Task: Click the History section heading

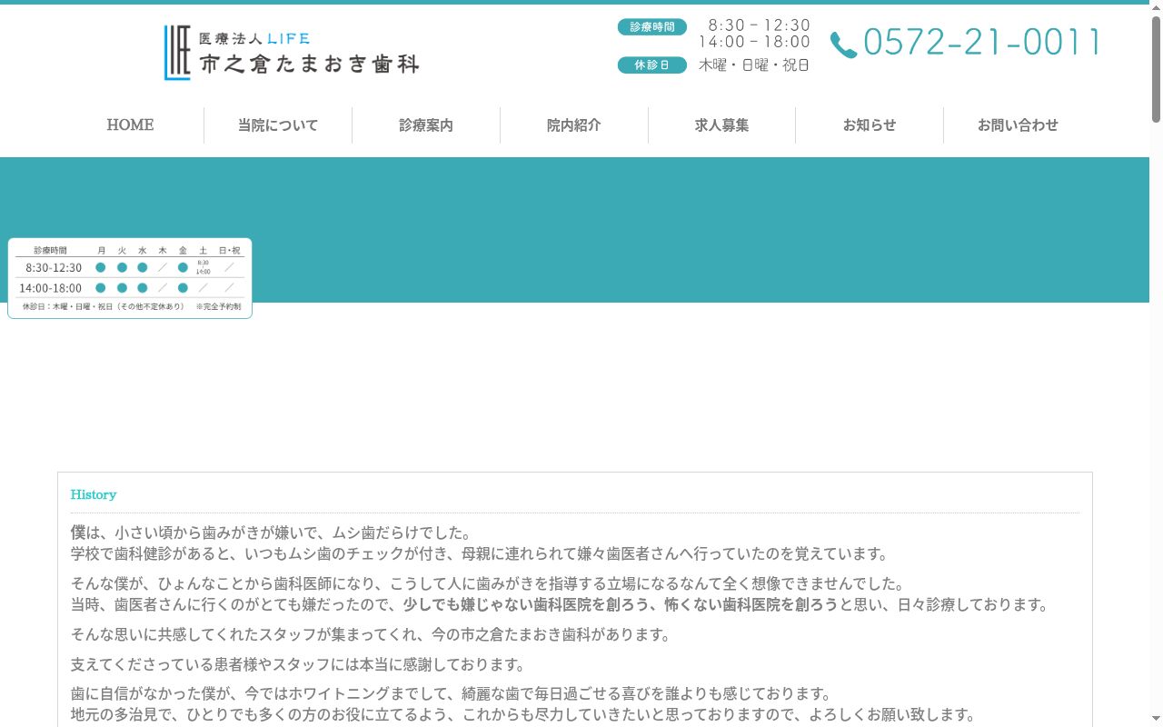Action: pyautogui.click(x=94, y=494)
